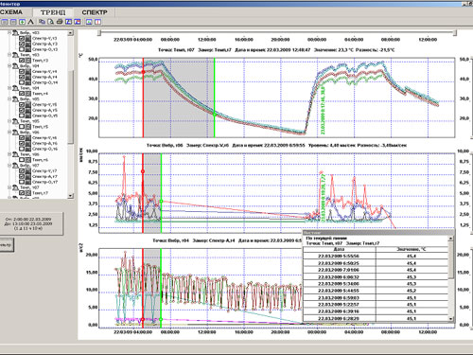The height and width of the screenshot is (355, 473).
Task: Click the copy toolbar icon
Action: (42, 22)
